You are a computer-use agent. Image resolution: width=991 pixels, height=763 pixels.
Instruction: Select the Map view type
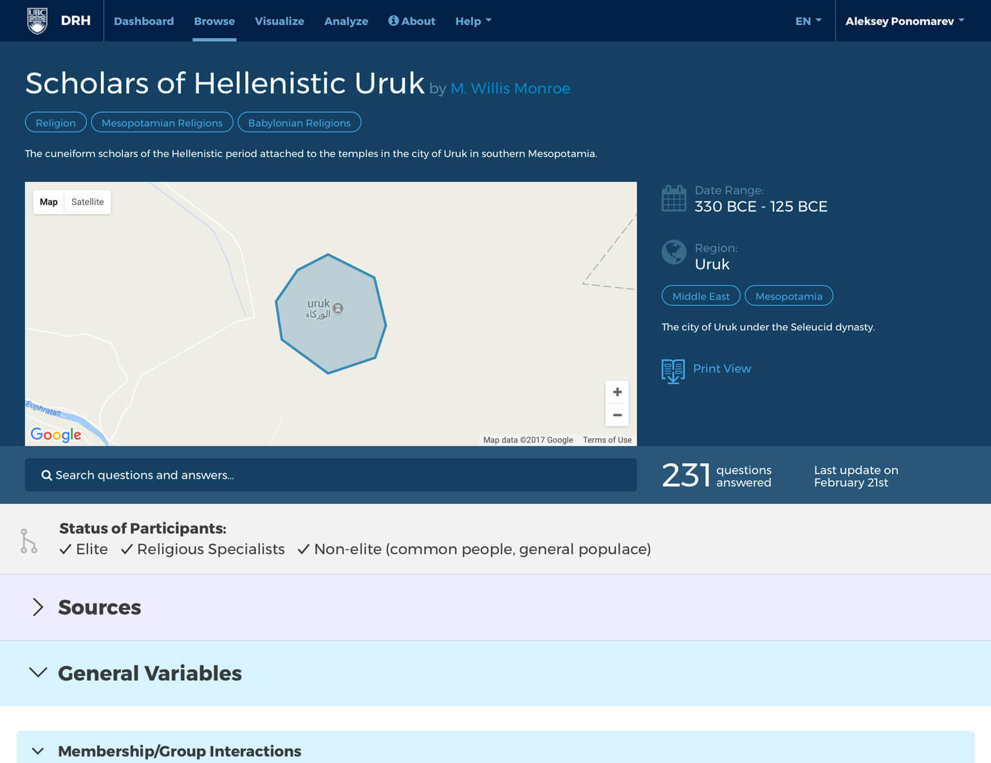(49, 202)
